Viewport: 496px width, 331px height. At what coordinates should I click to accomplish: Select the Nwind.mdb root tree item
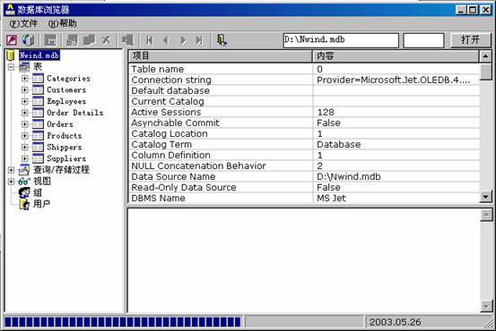click(39, 55)
